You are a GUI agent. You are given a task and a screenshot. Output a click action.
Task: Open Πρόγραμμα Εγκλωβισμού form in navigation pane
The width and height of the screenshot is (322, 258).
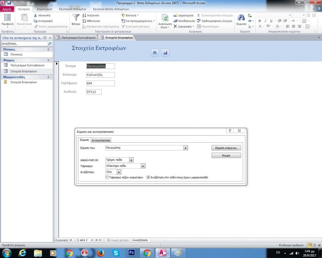27,65
